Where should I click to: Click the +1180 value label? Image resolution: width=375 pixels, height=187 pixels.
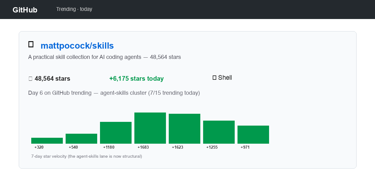pyautogui.click(x=109, y=147)
